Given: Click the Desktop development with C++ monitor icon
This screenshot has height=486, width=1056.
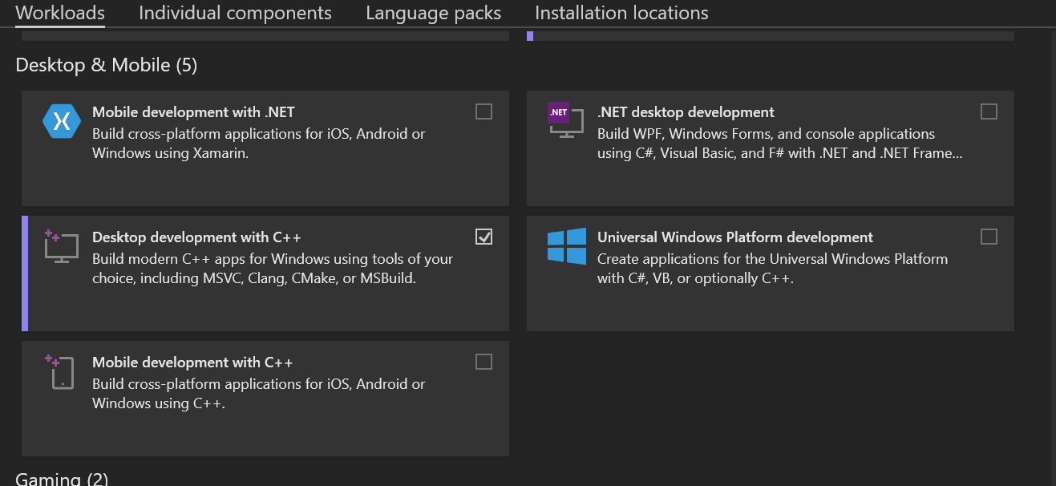Looking at the screenshot, I should [61, 246].
